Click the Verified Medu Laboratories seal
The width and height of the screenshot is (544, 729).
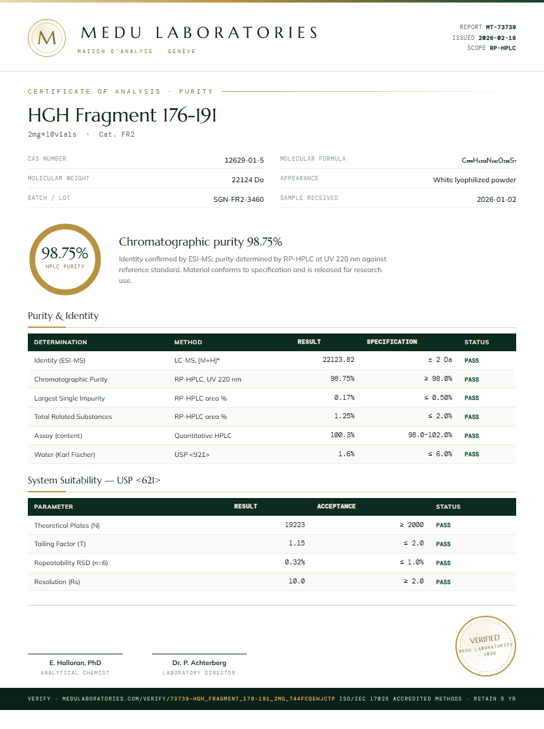(x=485, y=645)
